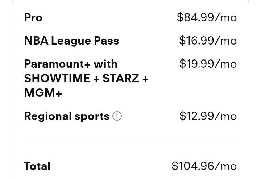Click the MGM+ text in the bundle name
The width and height of the screenshot is (261, 179).
[x=43, y=93]
